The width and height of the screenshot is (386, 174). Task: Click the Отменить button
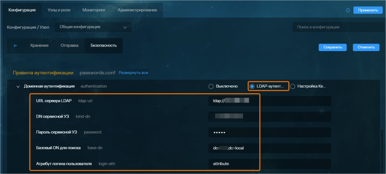pos(366,47)
